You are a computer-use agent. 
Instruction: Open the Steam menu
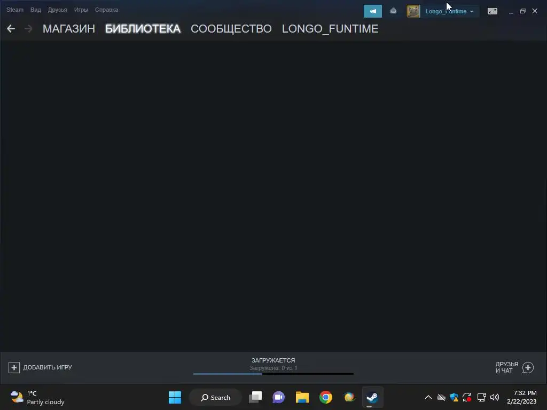[14, 10]
